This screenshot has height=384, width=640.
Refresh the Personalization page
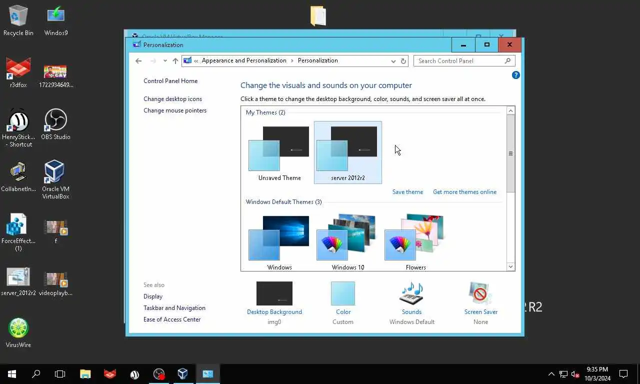click(403, 61)
